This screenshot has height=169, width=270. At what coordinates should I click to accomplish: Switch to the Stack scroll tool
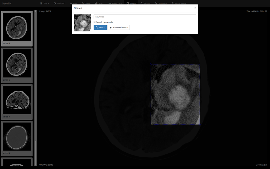pos(99,3)
